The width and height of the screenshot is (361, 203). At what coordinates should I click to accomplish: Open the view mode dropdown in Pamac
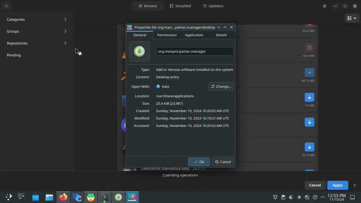[x=352, y=18]
